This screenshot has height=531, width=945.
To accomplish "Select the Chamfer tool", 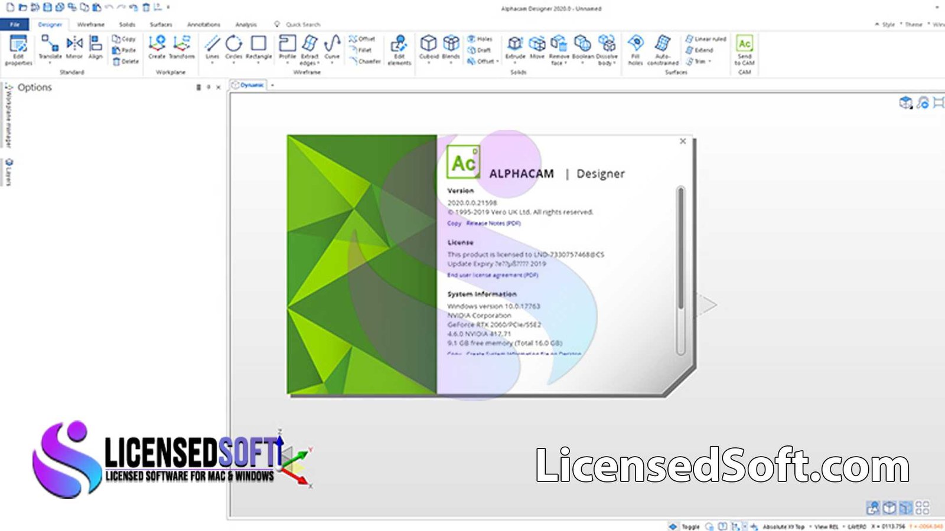I will tap(365, 61).
